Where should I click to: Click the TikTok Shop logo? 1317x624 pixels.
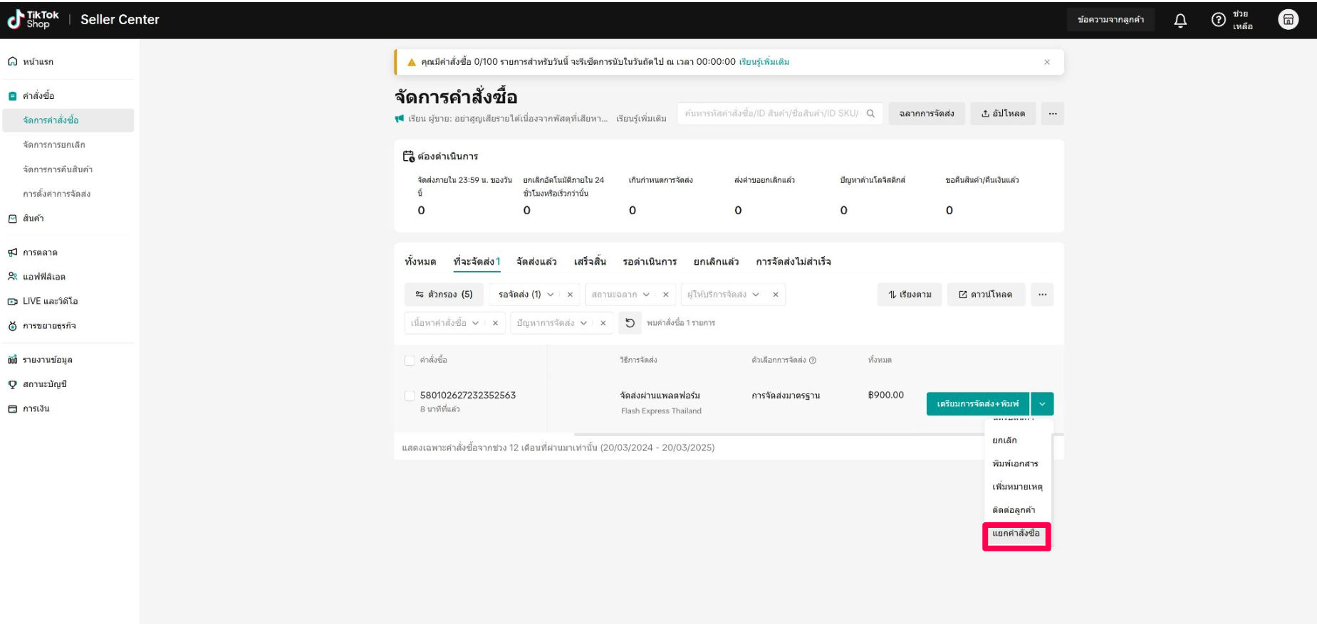coord(33,19)
